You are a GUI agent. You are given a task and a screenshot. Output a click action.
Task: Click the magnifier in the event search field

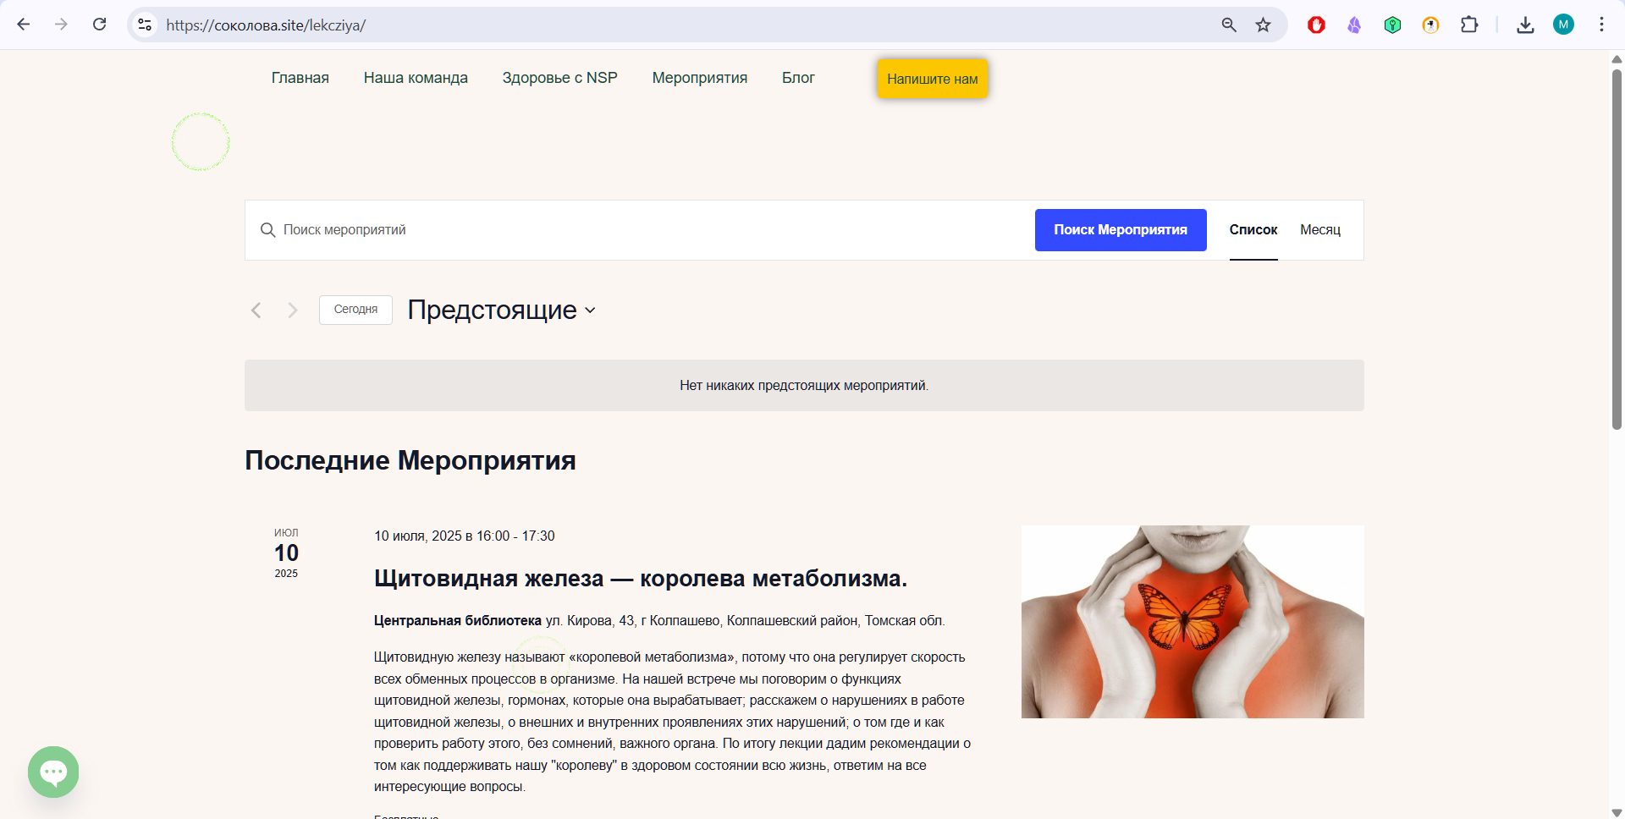click(x=267, y=229)
